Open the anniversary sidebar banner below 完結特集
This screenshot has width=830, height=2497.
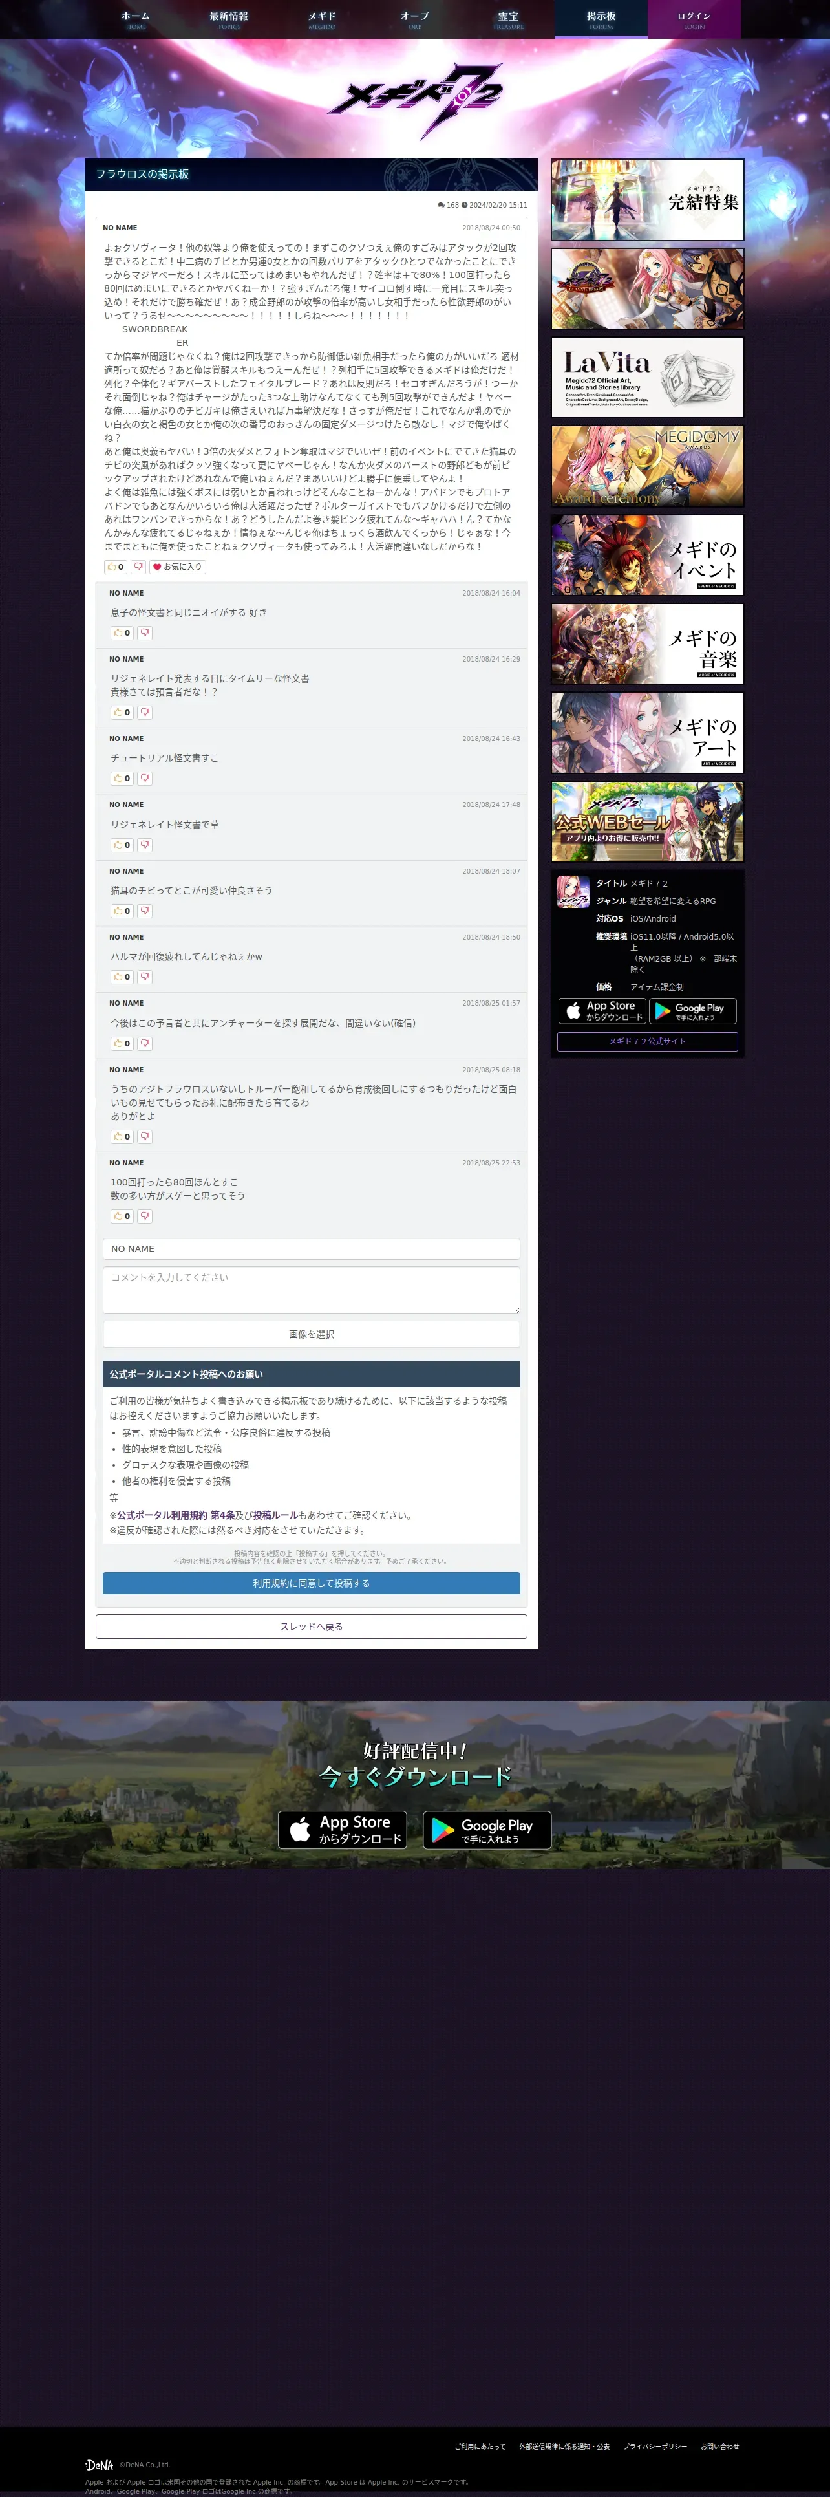click(647, 289)
